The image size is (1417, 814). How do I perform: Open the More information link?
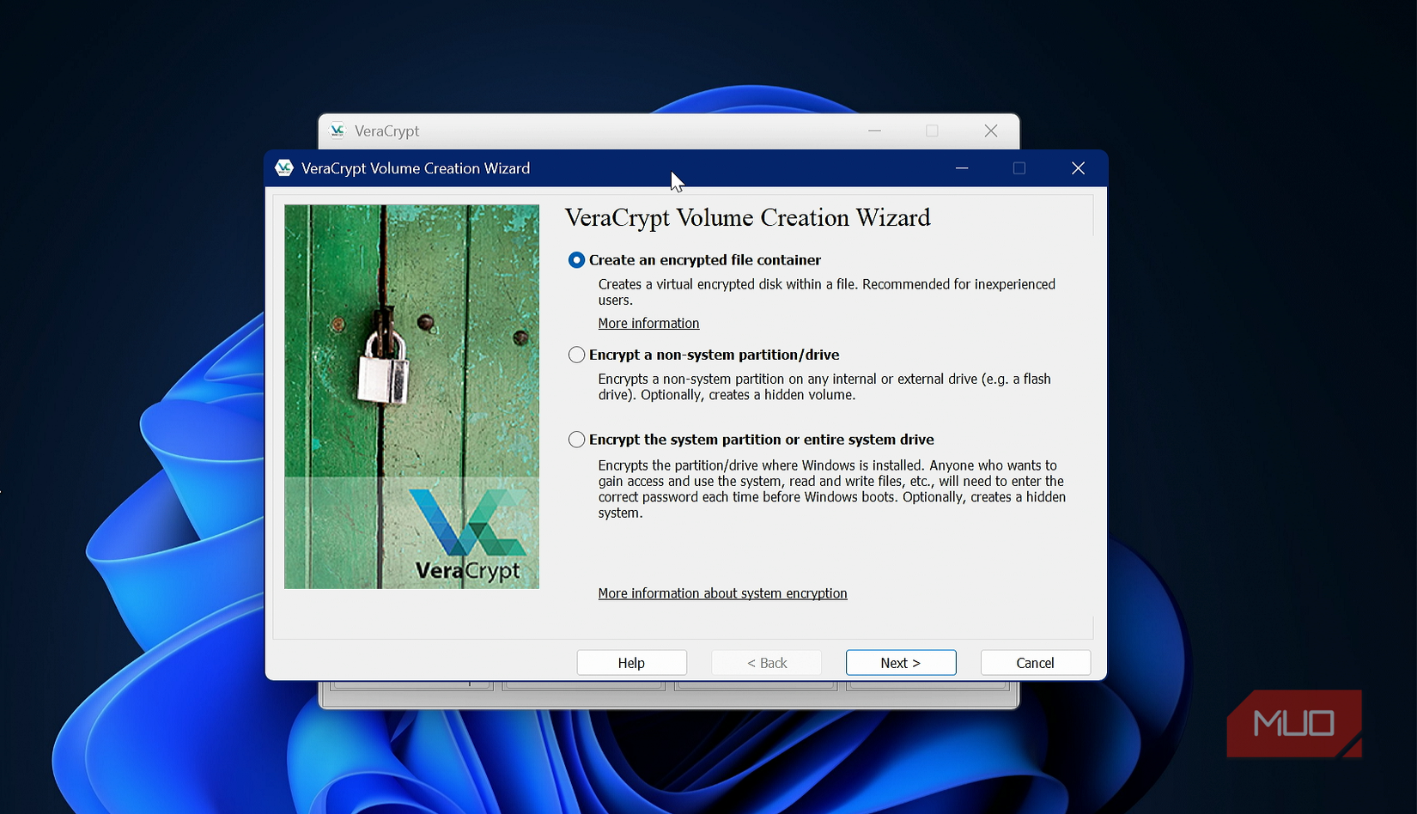click(x=648, y=323)
